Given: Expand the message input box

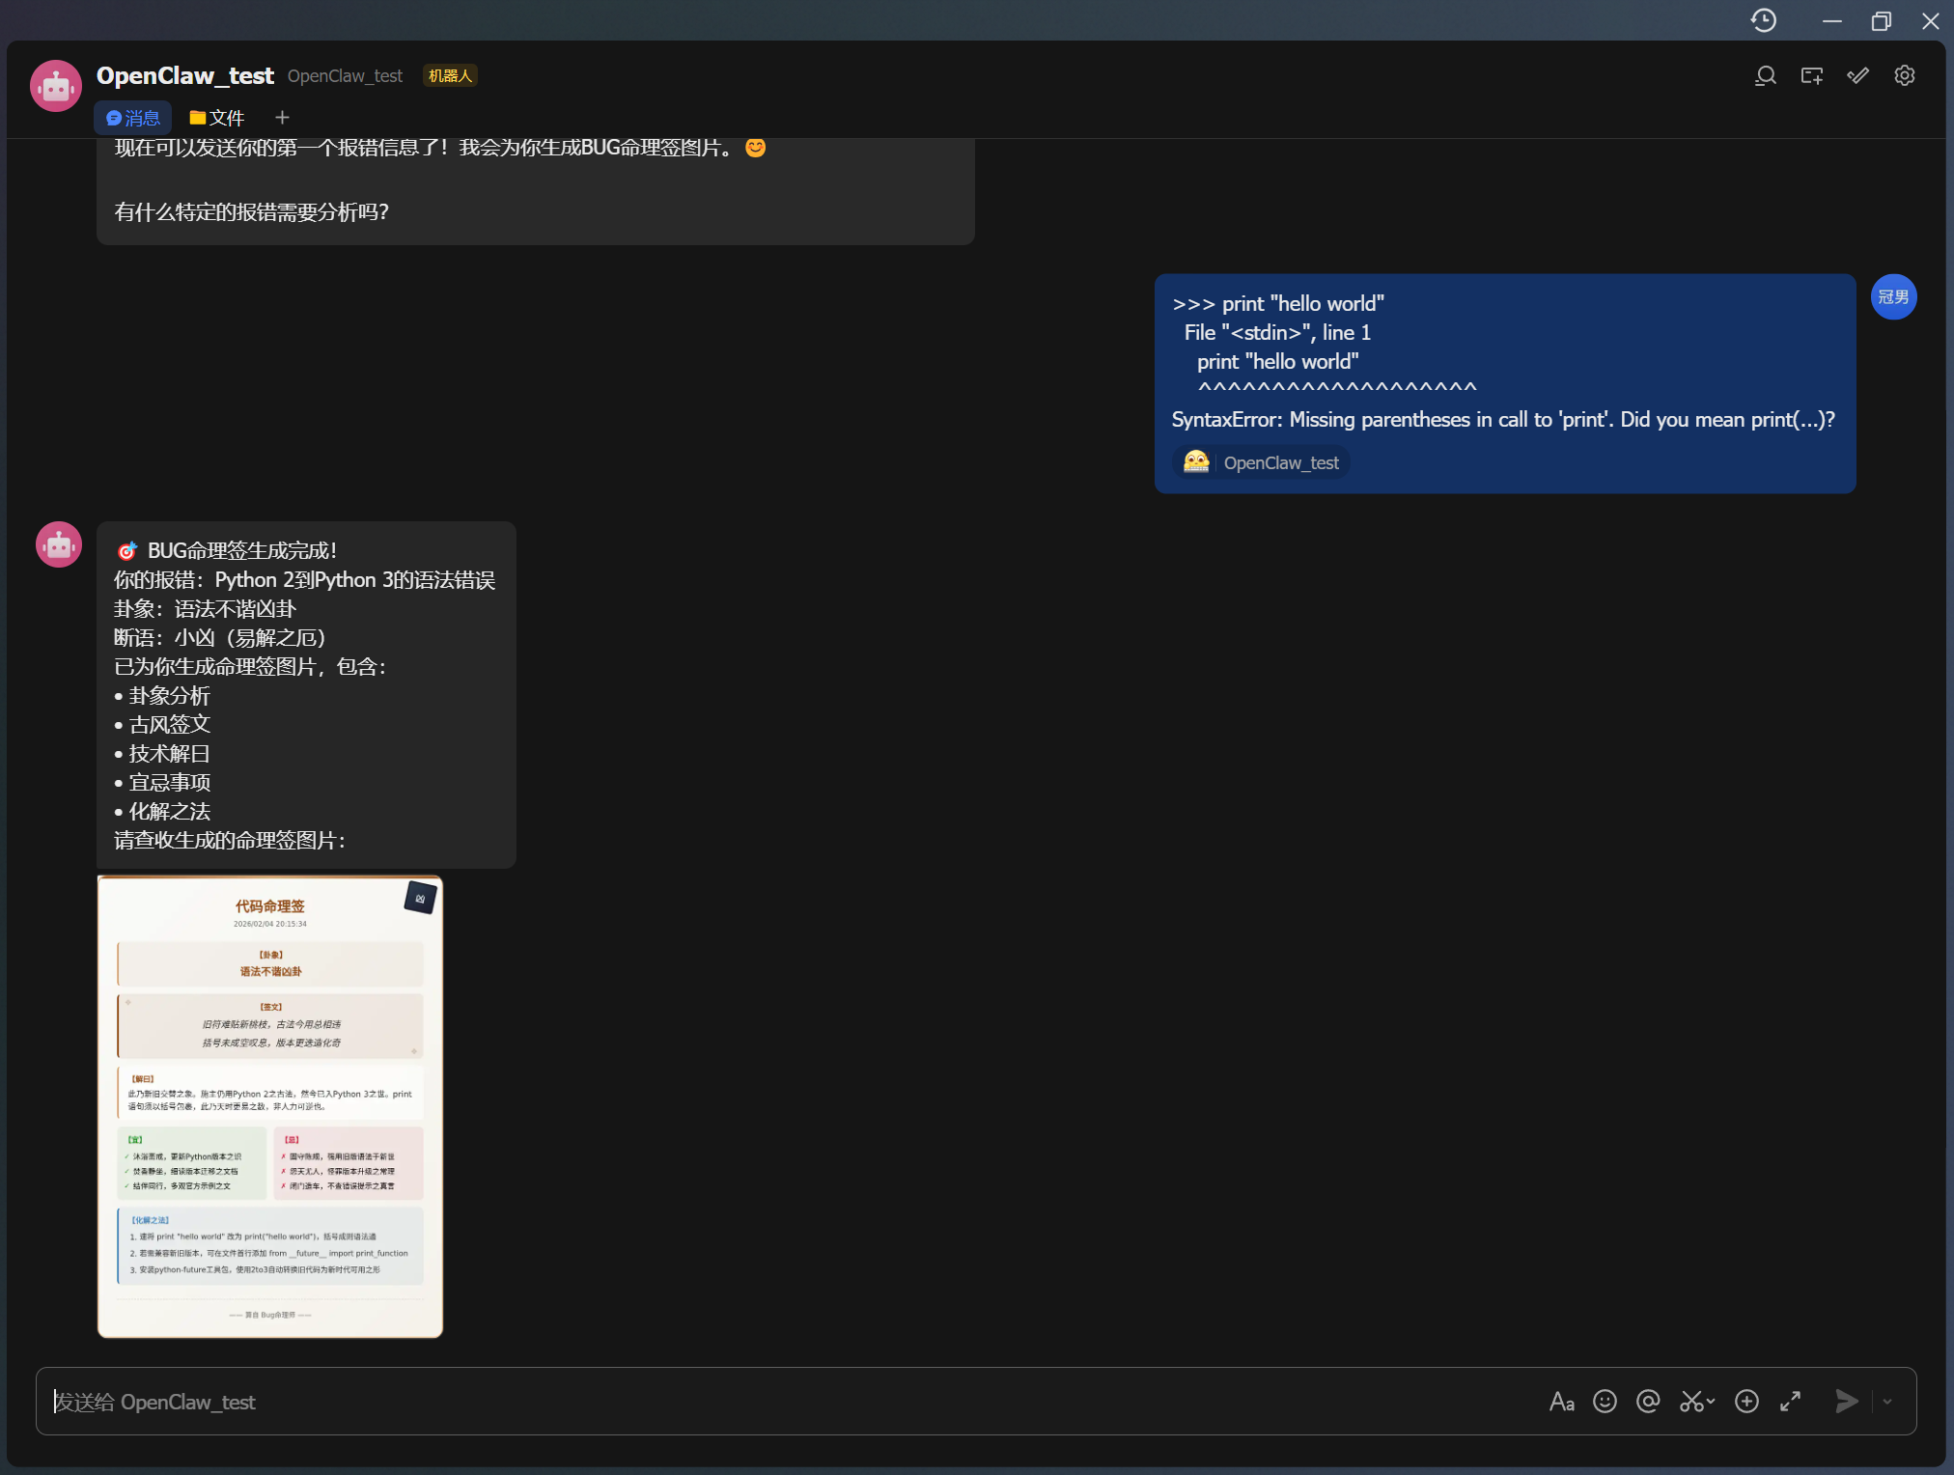Looking at the screenshot, I should (1791, 1402).
